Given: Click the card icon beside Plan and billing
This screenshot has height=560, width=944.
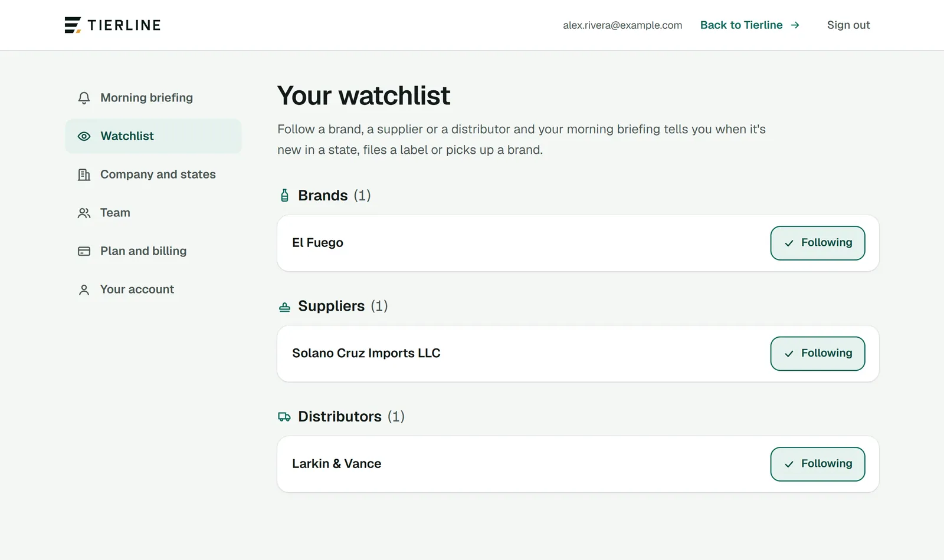Looking at the screenshot, I should pyautogui.click(x=84, y=251).
